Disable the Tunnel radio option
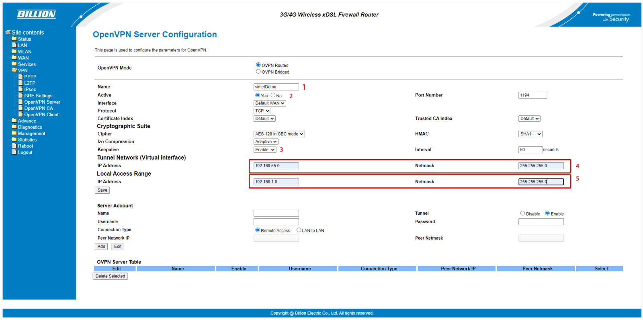The width and height of the screenshot is (643, 320). [522, 213]
